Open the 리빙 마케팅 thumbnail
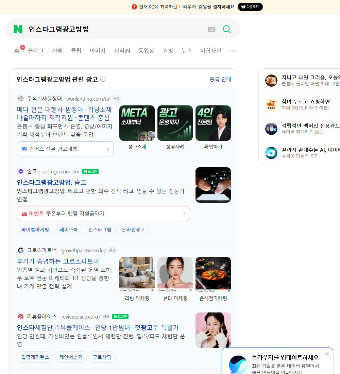Viewport: 340px width, 374px height. [x=137, y=274]
